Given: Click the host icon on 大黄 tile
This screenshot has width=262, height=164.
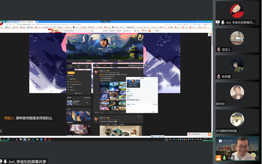Looking at the screenshot, I should tap(218, 158).
